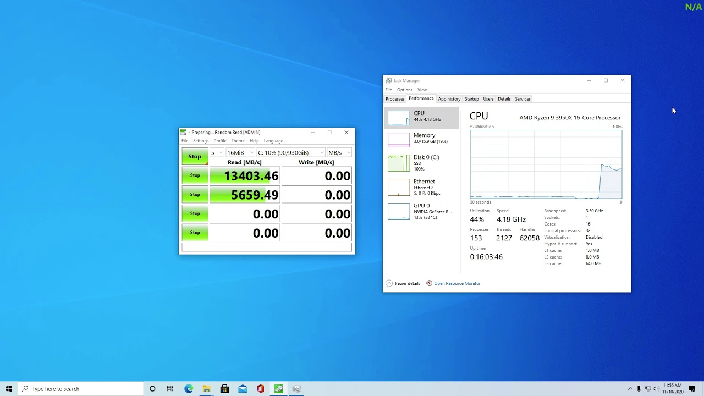The height and width of the screenshot is (396, 704).
Task: Collapse Task Manager with Fewer details
Action: tap(403, 283)
